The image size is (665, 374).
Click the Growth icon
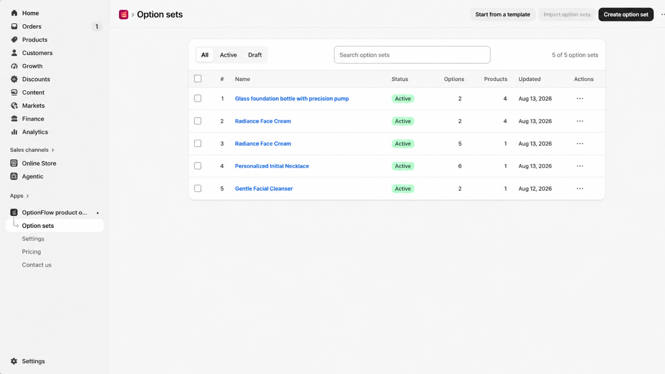point(14,66)
